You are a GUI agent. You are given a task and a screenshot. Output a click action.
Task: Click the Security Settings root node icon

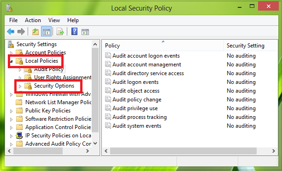point(11,44)
